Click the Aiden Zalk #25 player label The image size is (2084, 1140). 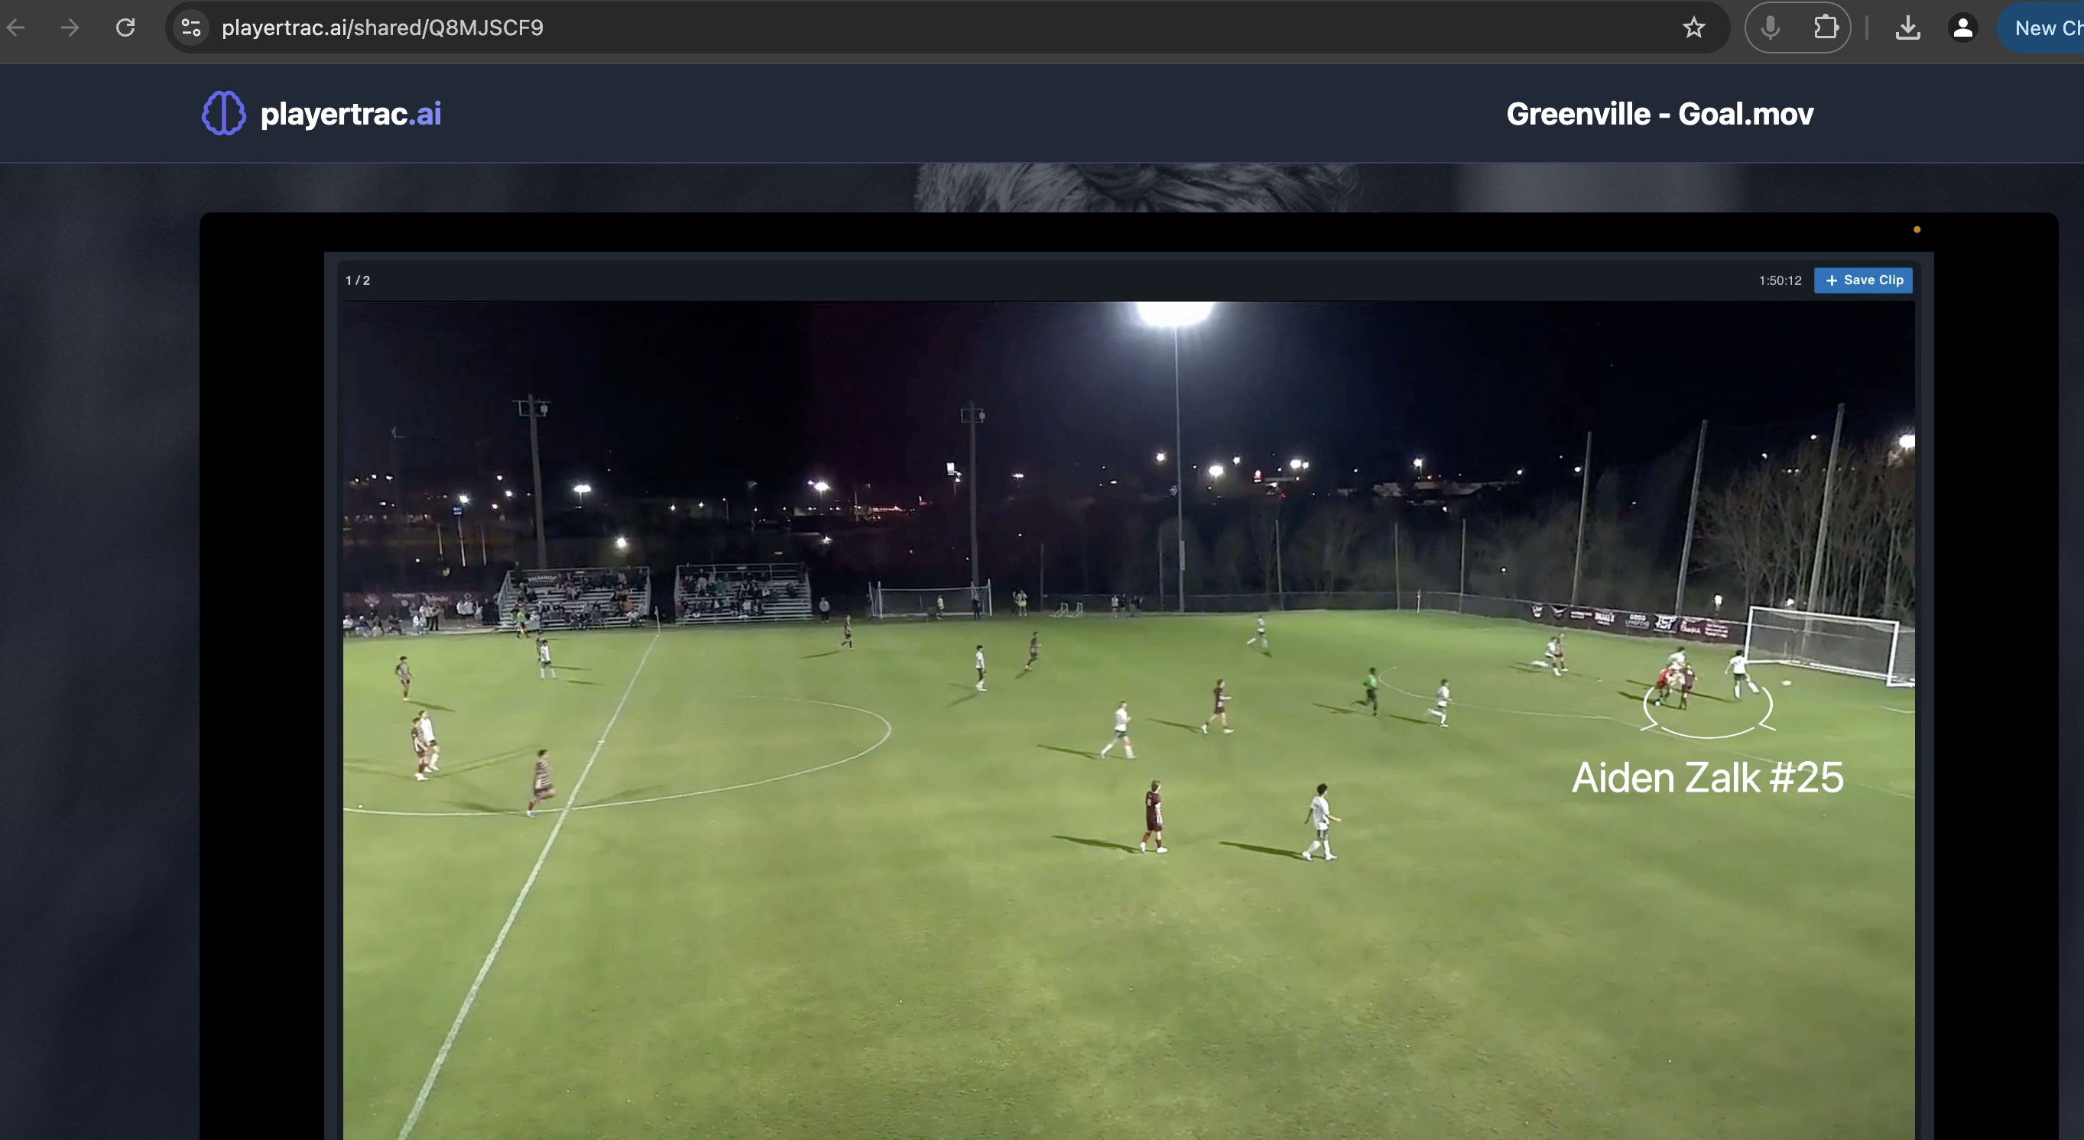pos(1707,778)
